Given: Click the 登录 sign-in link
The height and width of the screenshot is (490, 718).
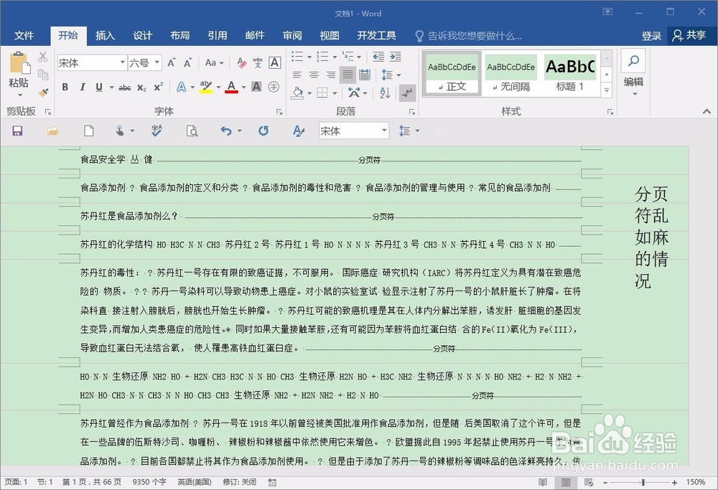Looking at the screenshot, I should [651, 35].
